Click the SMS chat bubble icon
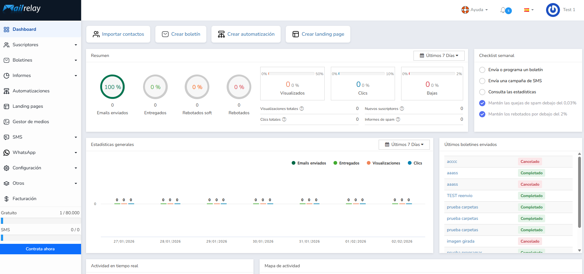This screenshot has width=584, height=274. [x=6, y=137]
